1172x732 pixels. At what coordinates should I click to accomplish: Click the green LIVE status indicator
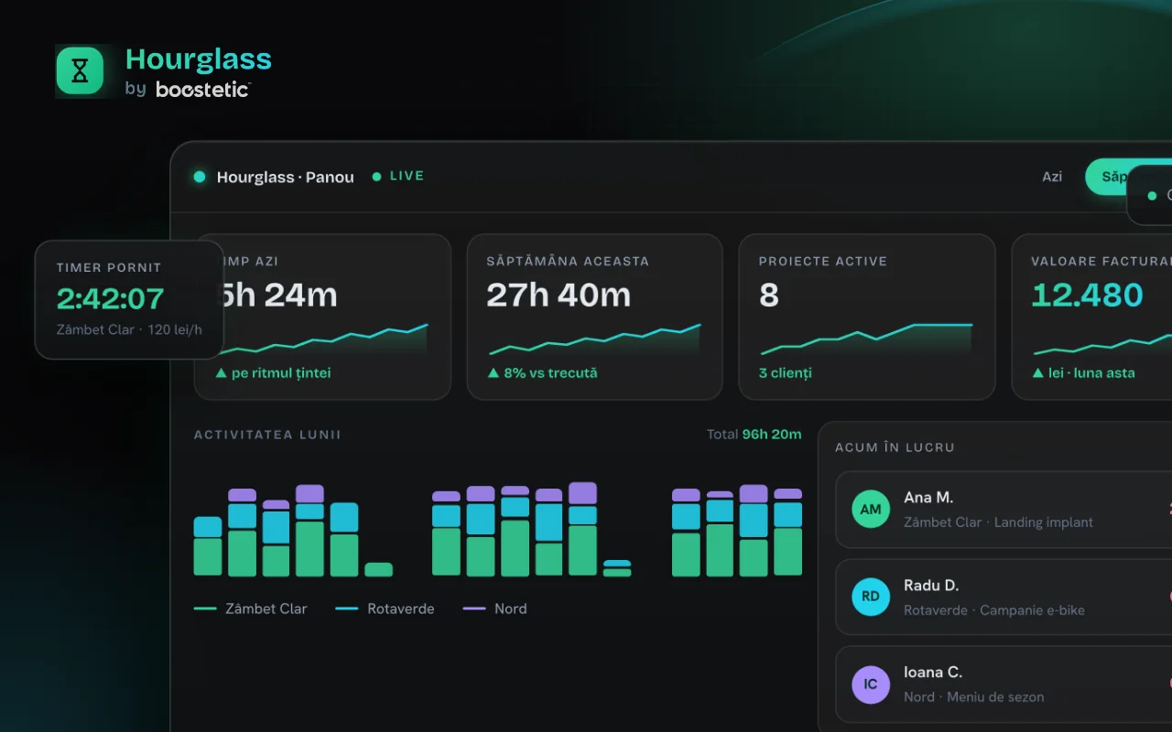click(x=398, y=176)
